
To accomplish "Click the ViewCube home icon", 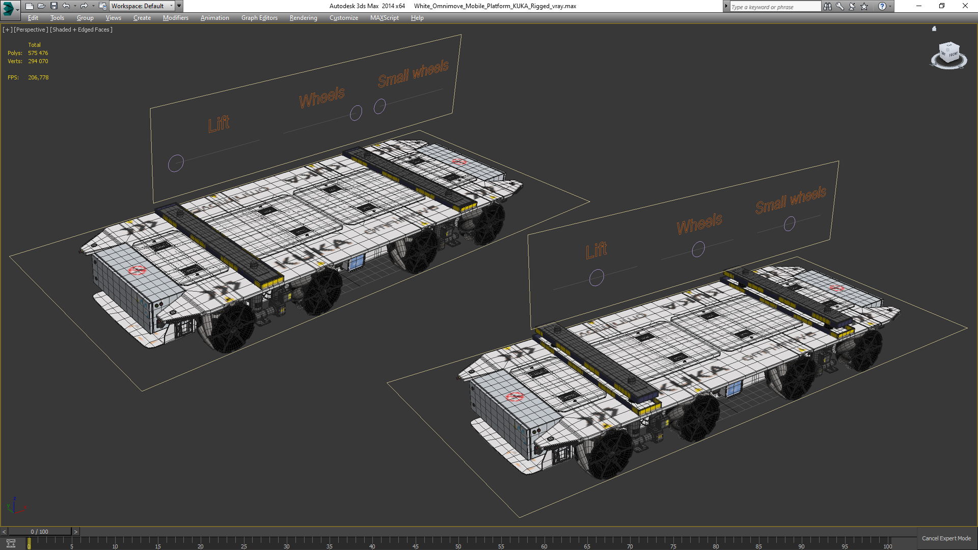I will [x=934, y=29].
